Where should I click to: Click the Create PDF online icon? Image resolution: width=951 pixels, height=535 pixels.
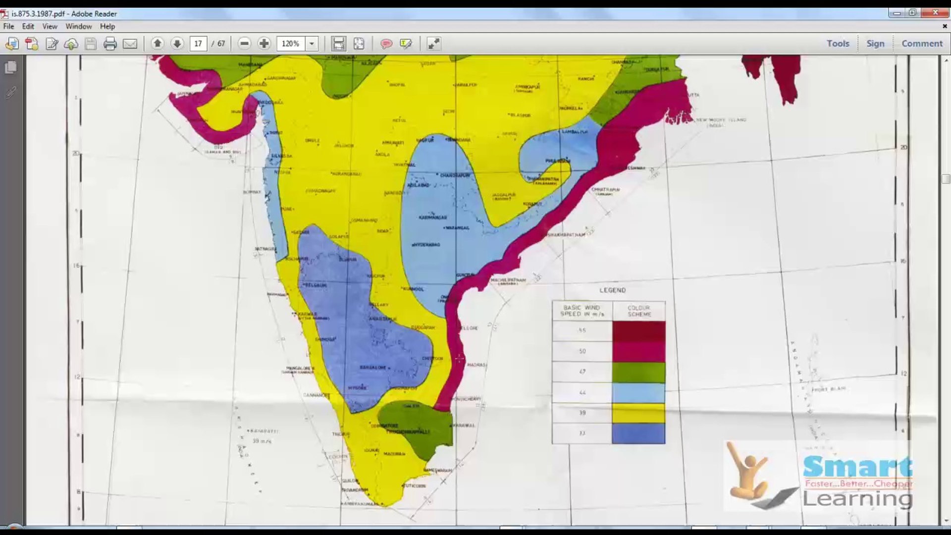32,44
